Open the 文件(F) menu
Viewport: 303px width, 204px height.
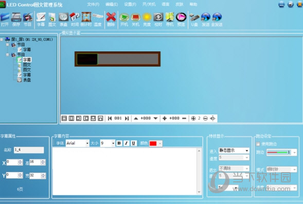(x=93, y=4)
